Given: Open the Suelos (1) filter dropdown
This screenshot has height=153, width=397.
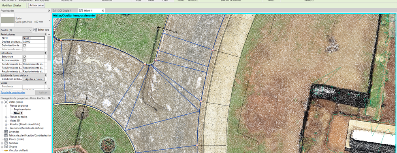Looking at the screenshot, I should (x=16, y=30).
